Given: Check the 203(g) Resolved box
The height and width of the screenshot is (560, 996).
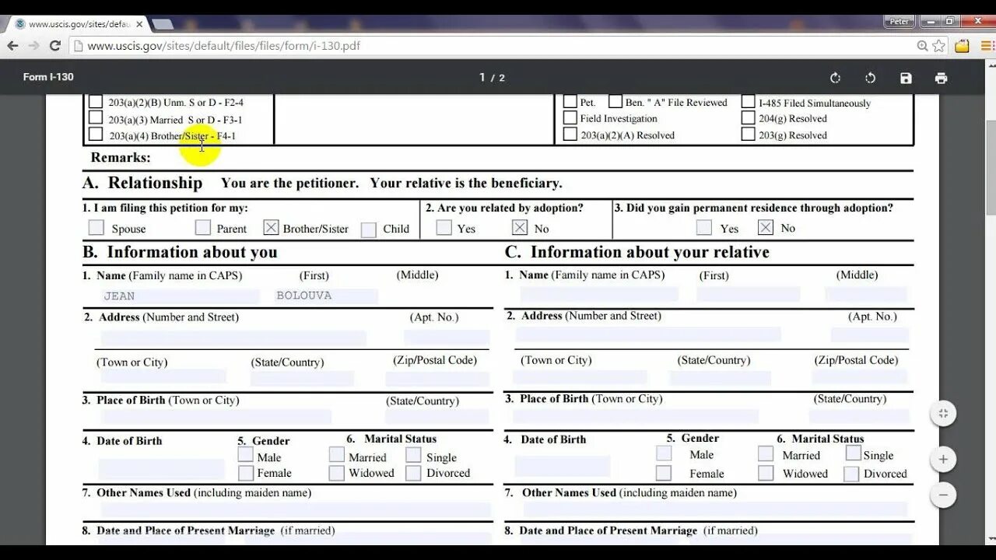Looking at the screenshot, I should tap(748, 134).
